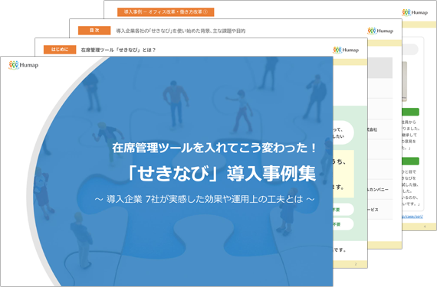Click the Humap logo on the blue cover slide

(x=24, y=65)
